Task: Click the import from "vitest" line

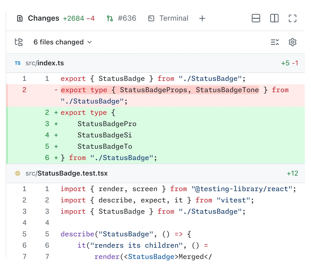Action: 155,200
